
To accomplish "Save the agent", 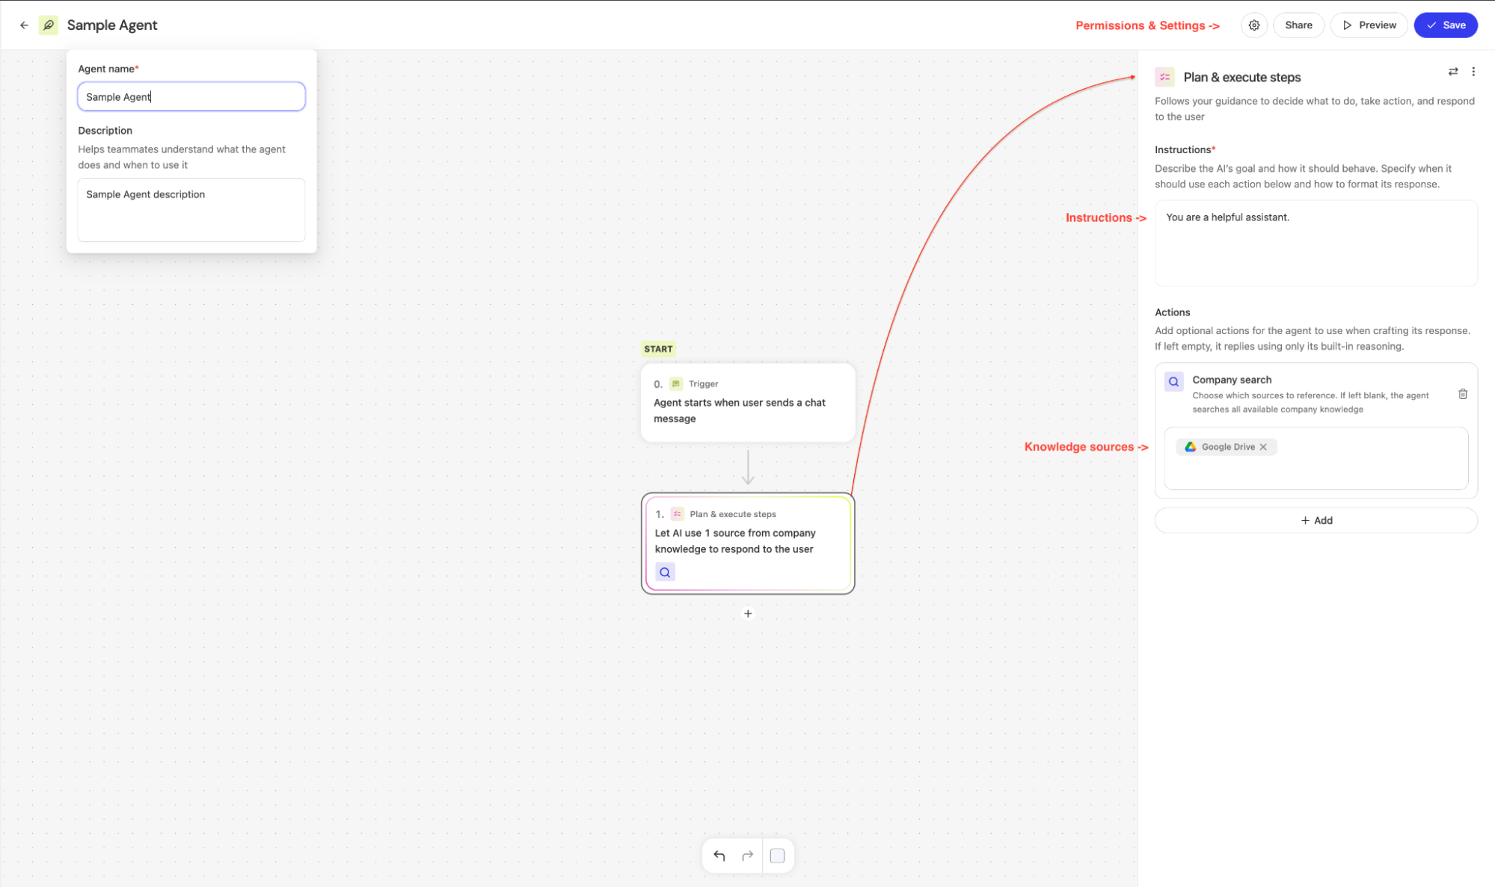I will 1445,25.
